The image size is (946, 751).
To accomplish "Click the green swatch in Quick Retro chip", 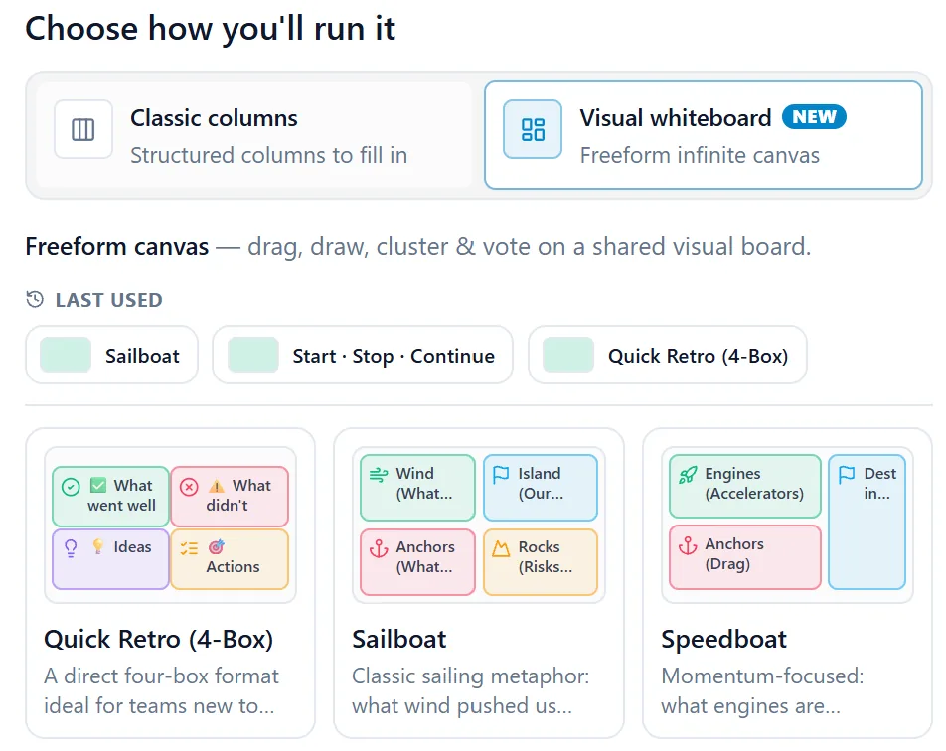I will point(568,355).
